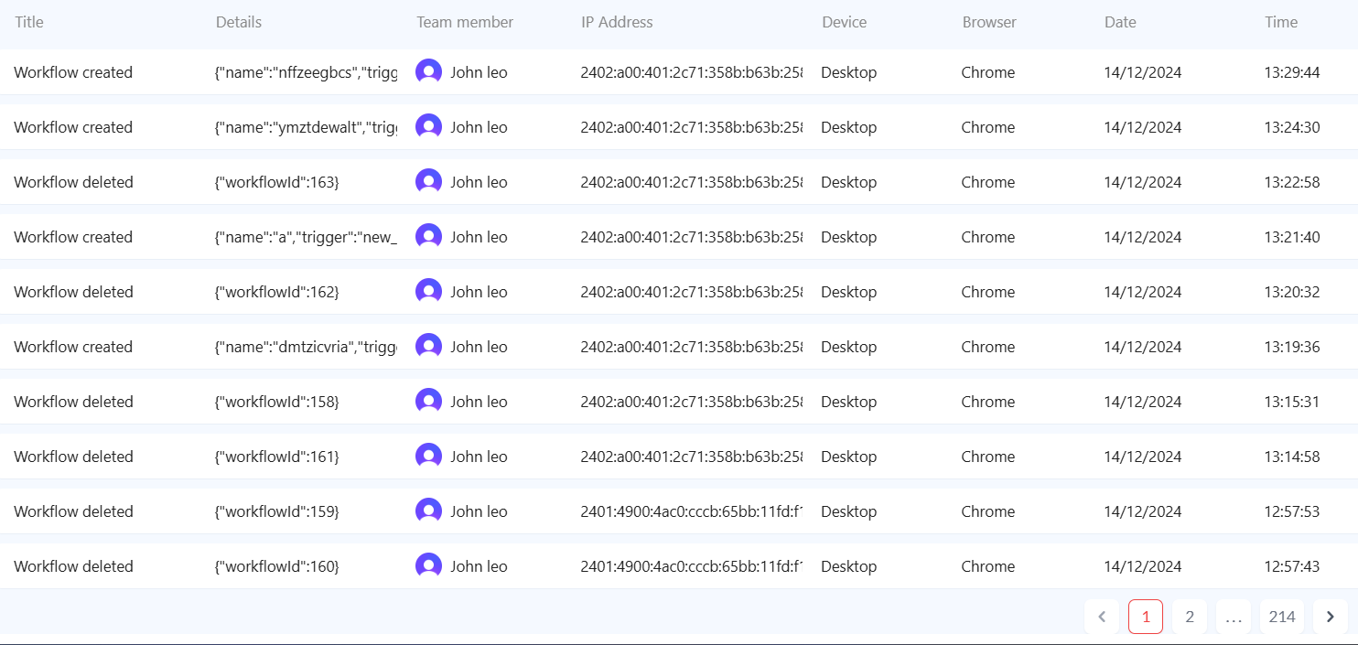Select details {"workflowId":162}
This screenshot has width=1358, height=645.
[x=277, y=292]
